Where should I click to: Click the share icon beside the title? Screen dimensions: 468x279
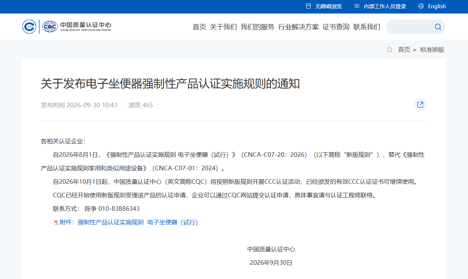tap(420, 105)
